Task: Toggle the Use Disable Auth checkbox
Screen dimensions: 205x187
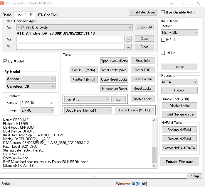Action: pos(163,12)
